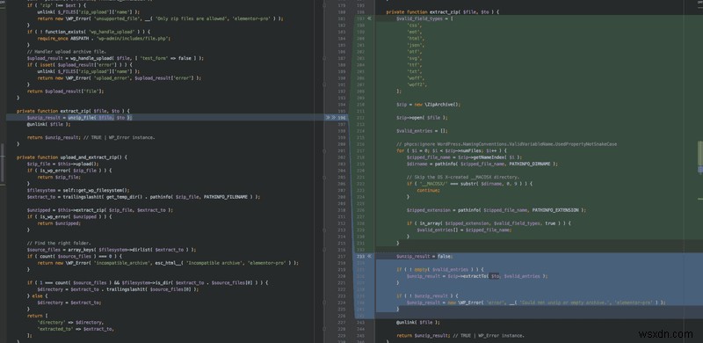Click 'Could not unzip or empty archive' error line
Image resolution: width=703 pixels, height=343 pixels.
(536, 303)
